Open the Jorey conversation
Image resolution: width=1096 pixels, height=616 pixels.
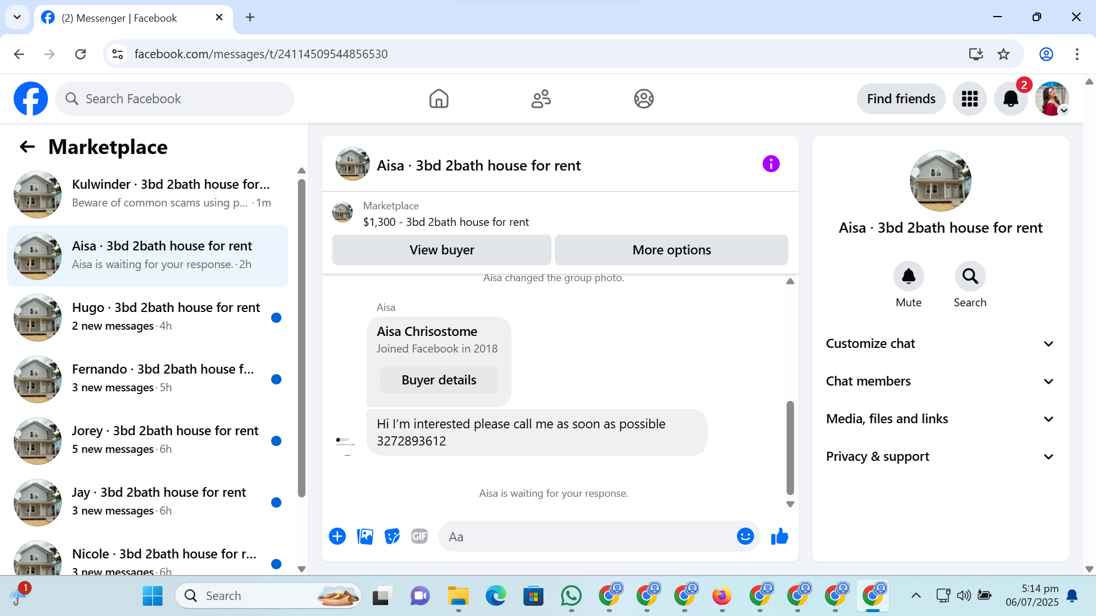tap(147, 441)
